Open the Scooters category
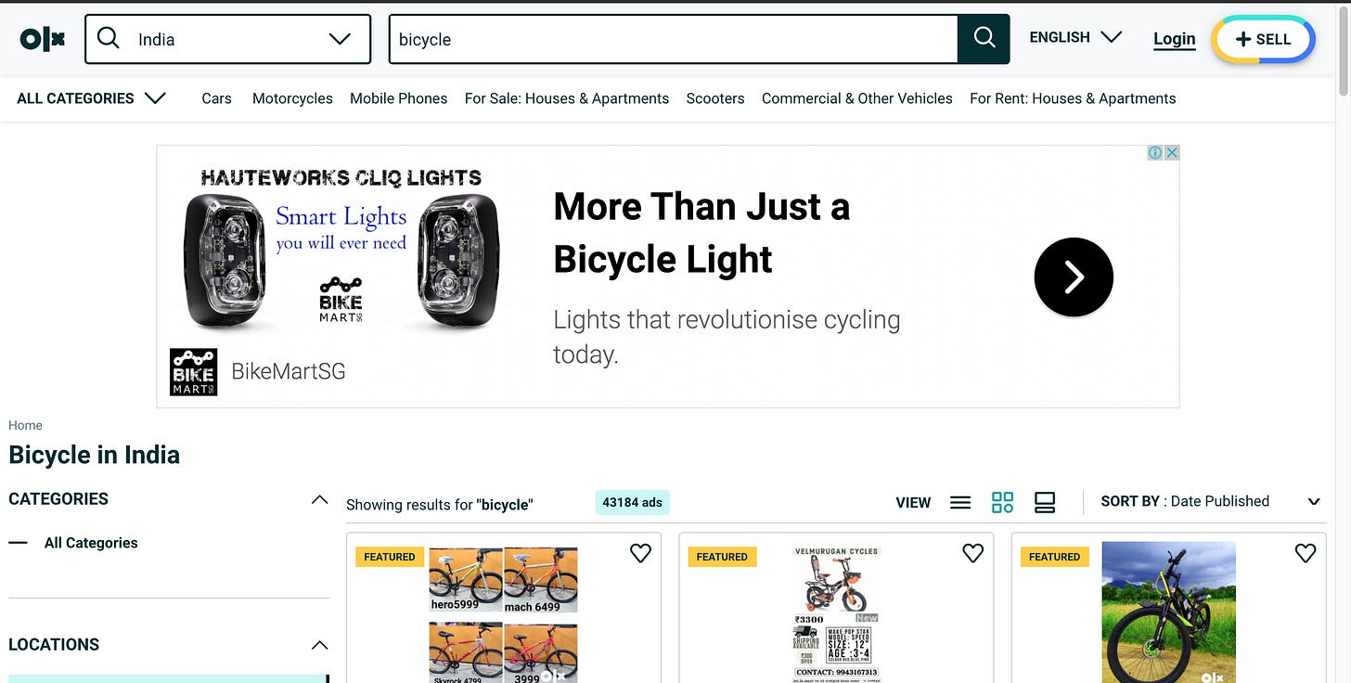The width and height of the screenshot is (1351, 683). pyautogui.click(x=715, y=98)
